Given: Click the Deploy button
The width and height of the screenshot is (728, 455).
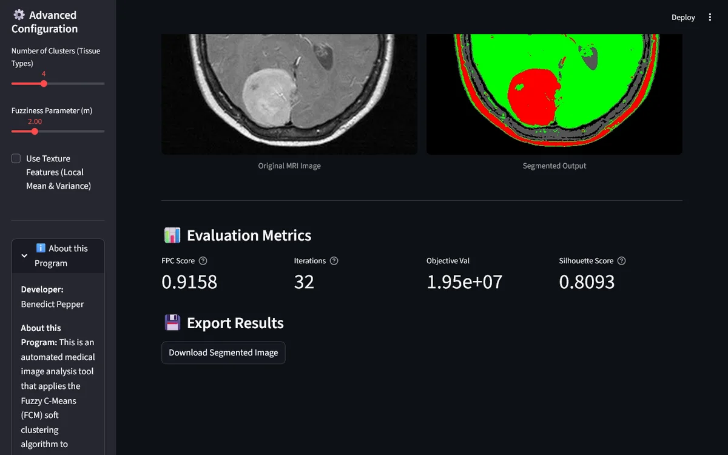Looking at the screenshot, I should pyautogui.click(x=683, y=17).
